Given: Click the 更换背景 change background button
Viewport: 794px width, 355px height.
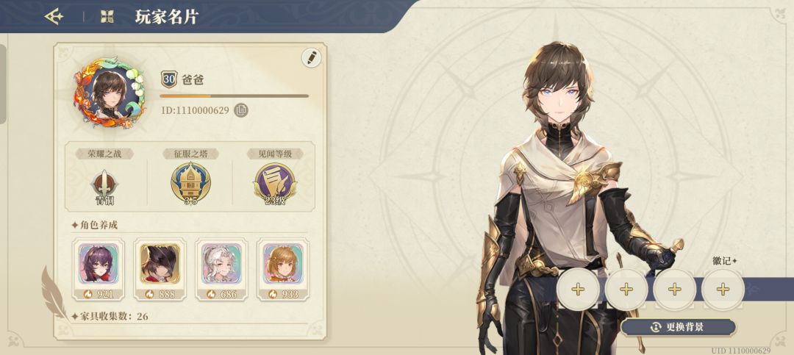Looking at the screenshot, I should (678, 327).
